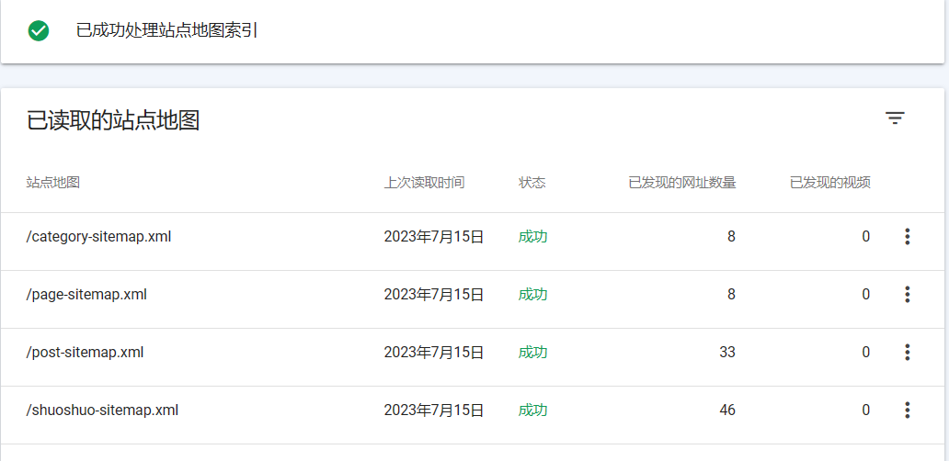Screen dimensions: 949x461
Task: Open more options for page-sitemap.xml
Action: coord(907,294)
